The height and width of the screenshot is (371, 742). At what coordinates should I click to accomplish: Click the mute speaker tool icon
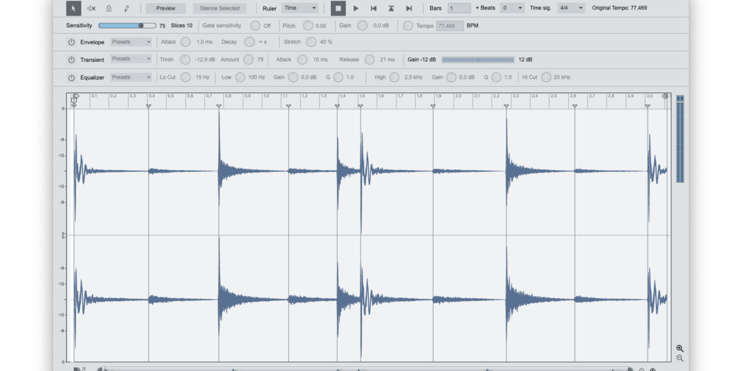[91, 8]
